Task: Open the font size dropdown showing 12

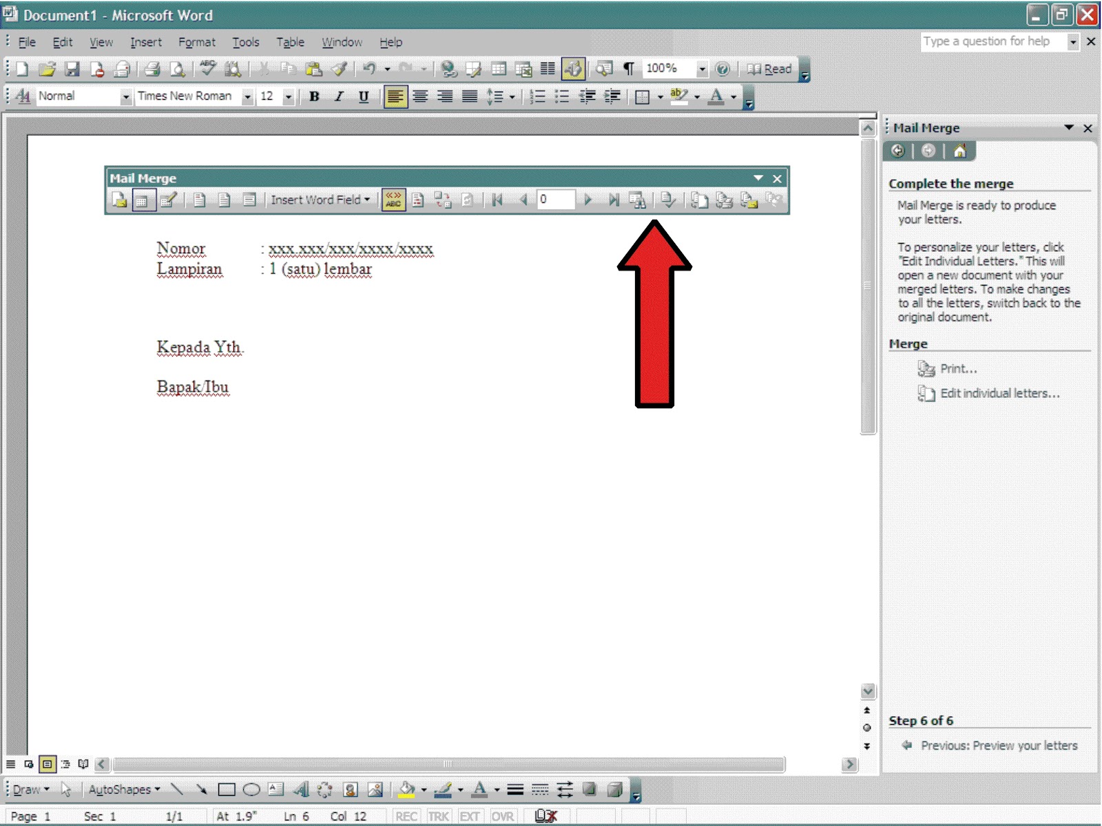Action: click(289, 97)
